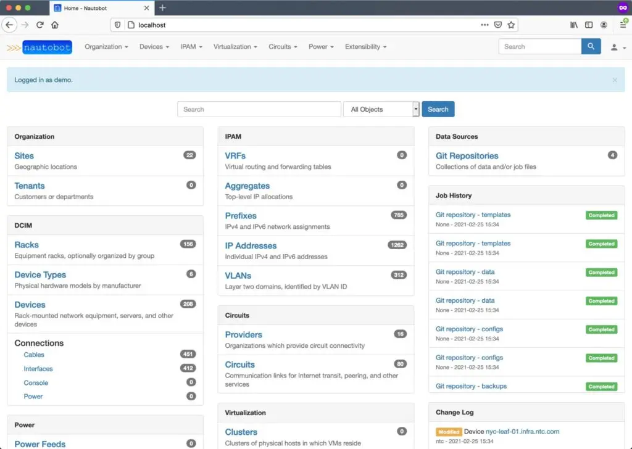This screenshot has width=632, height=449.
Task: Open the Firefox Library icon
Action: [x=573, y=25]
